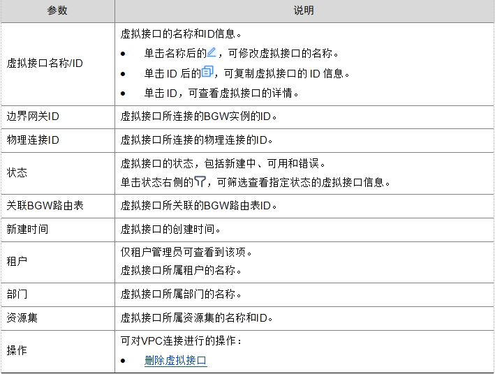Image resolution: width=495 pixels, height=374 pixels.
Task: Click text 虚拟接口所属资源集的名称和ID。
Action: click(197, 317)
